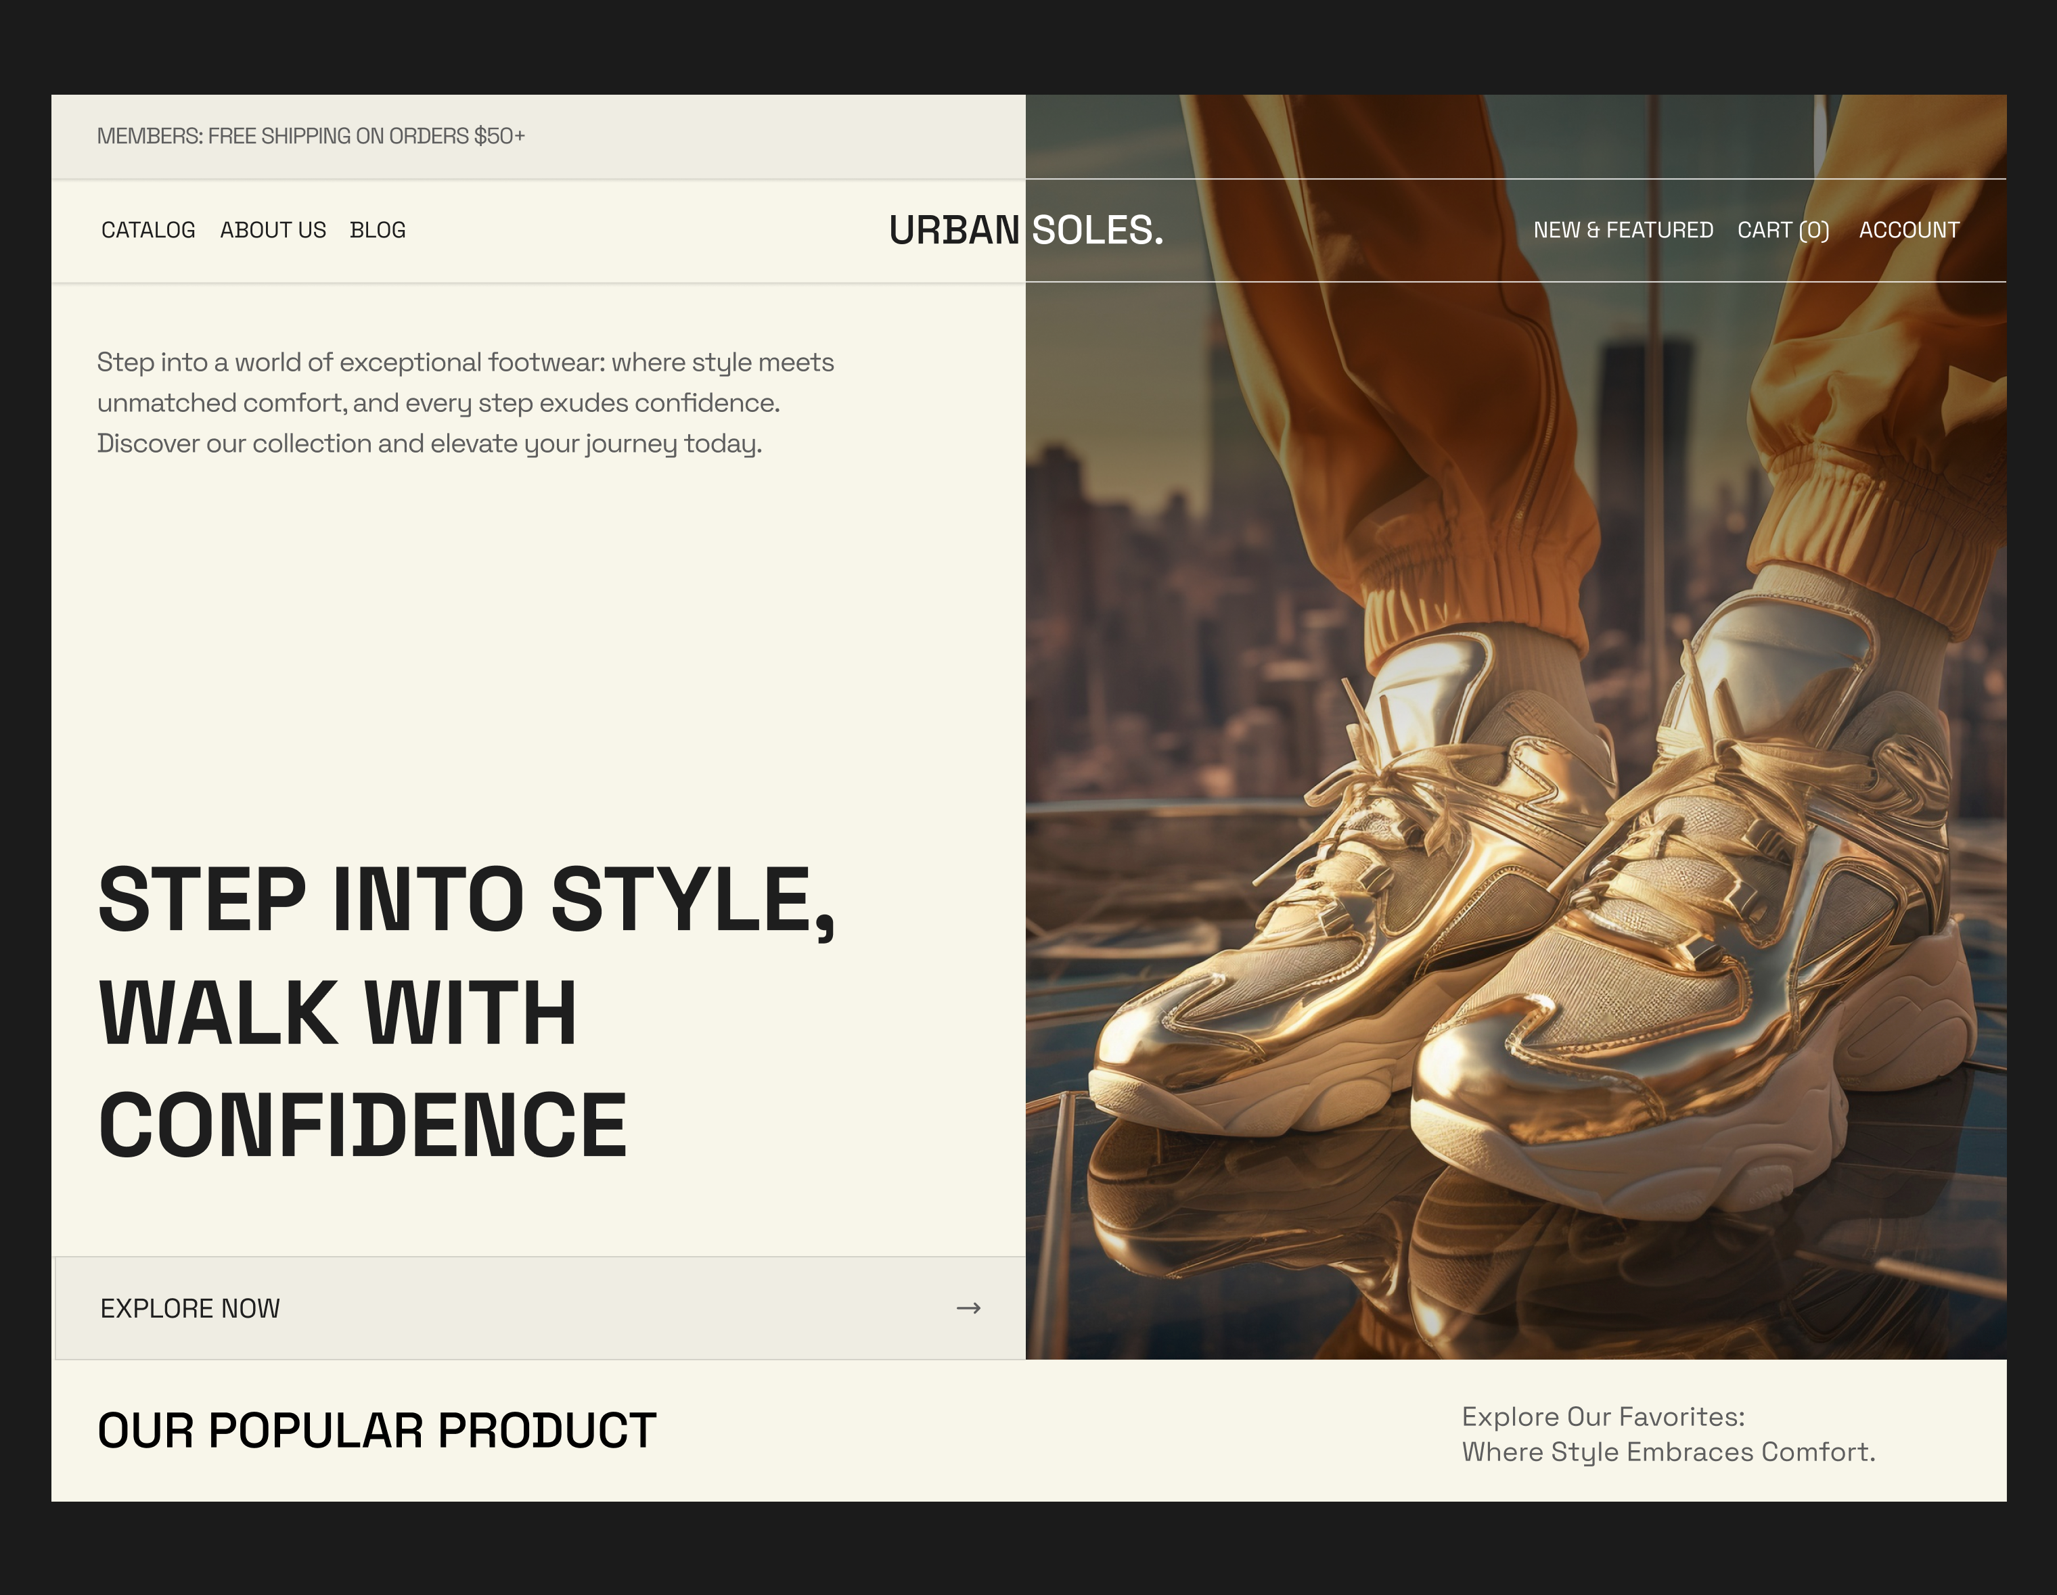Click the word SOLES in the logo

coord(1098,230)
